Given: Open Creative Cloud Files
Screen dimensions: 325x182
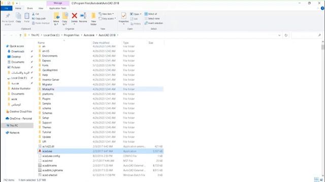Looking at the screenshot, I should click(19, 112).
